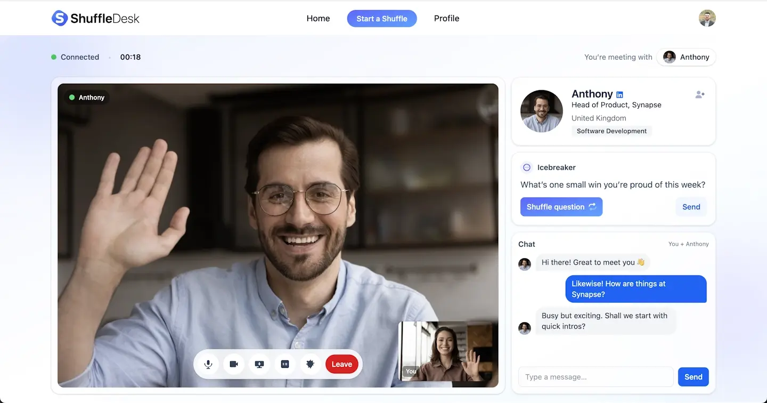Click your picture-in-picture video thumbnail

click(x=448, y=352)
